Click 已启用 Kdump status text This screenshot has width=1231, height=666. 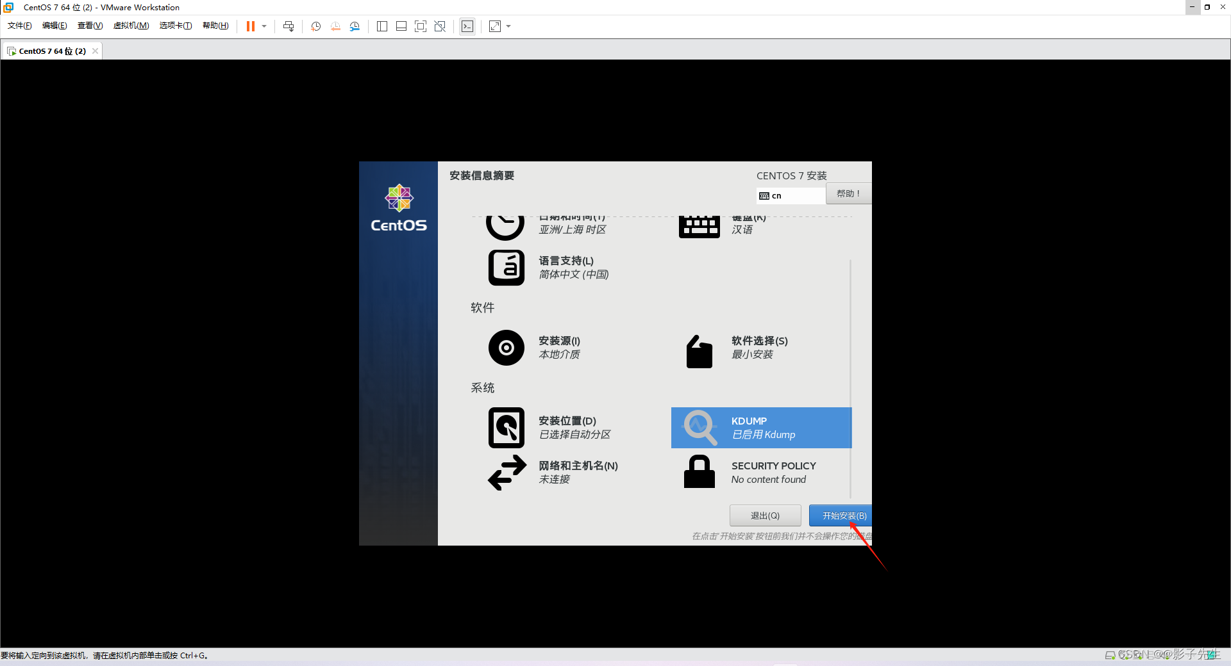point(764,434)
